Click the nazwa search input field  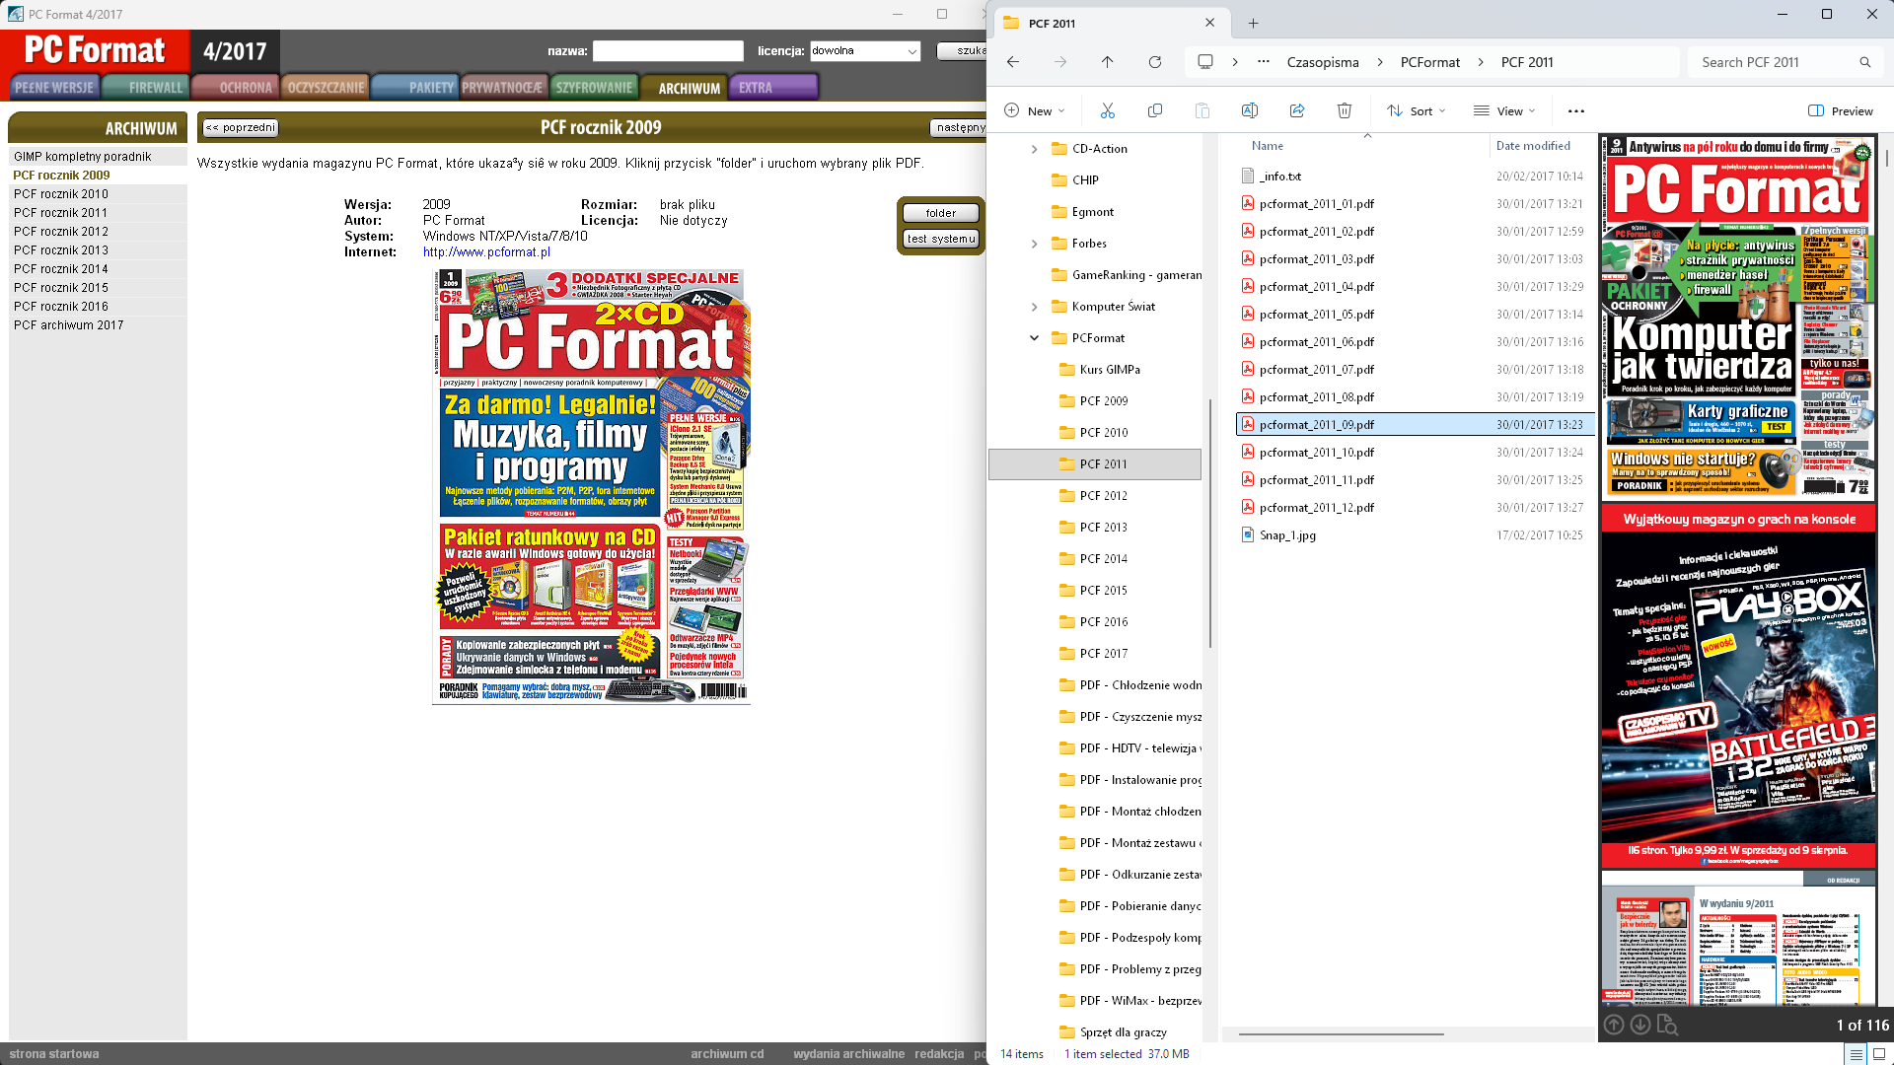click(668, 50)
